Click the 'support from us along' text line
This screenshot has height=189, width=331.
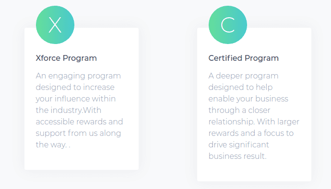[78, 133]
